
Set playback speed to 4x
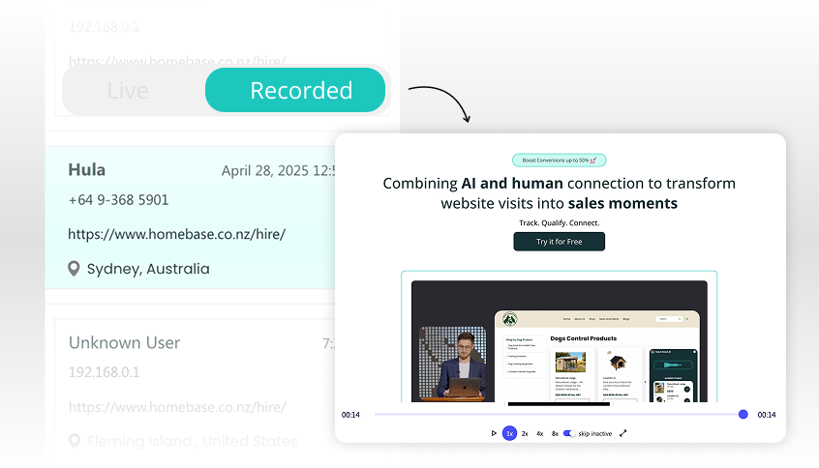point(540,433)
